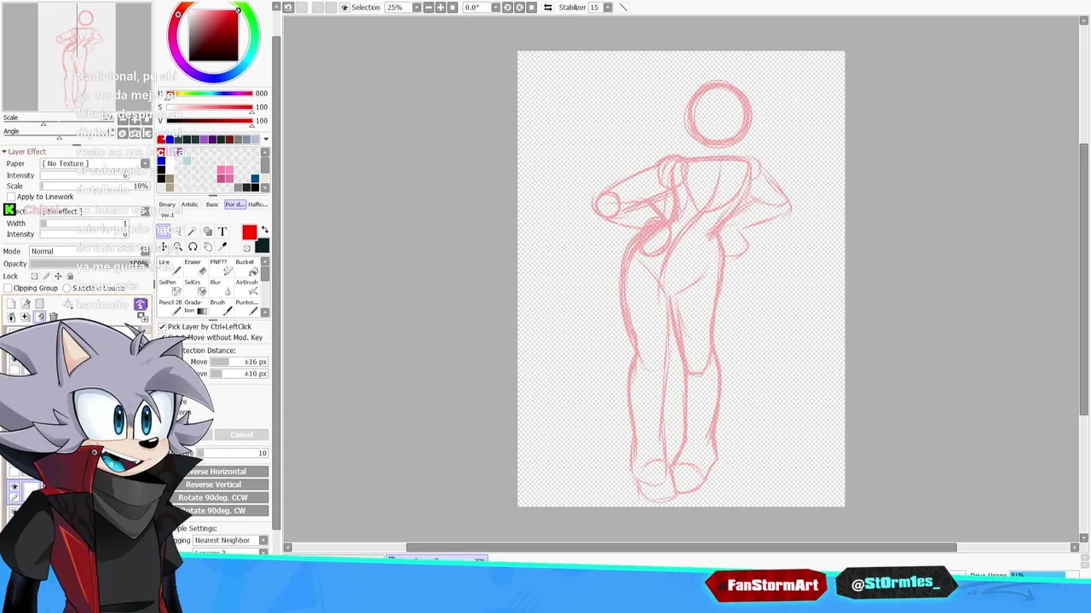The height and width of the screenshot is (613, 1091).
Task: Choose the AirBrush tool
Action: click(x=245, y=288)
